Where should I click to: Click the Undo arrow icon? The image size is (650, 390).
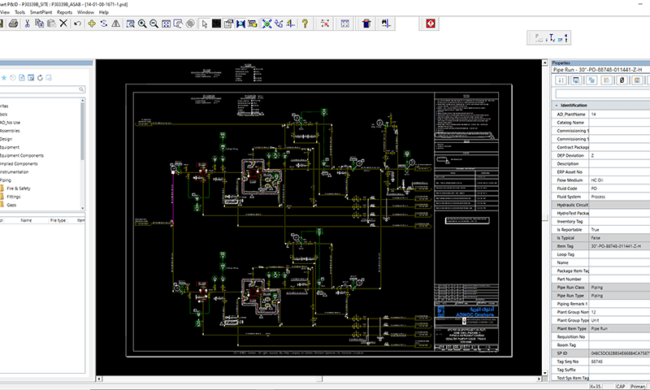(x=77, y=24)
